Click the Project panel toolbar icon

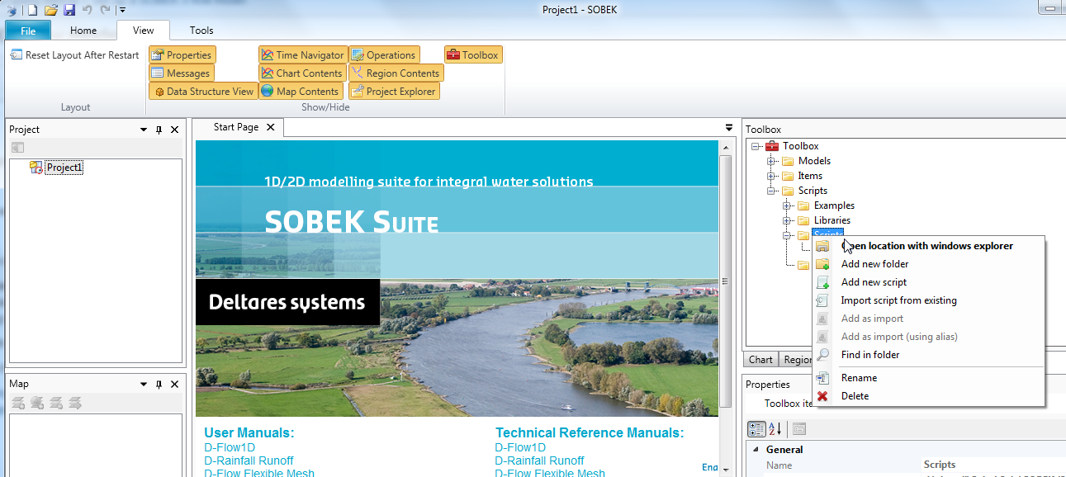(18, 148)
